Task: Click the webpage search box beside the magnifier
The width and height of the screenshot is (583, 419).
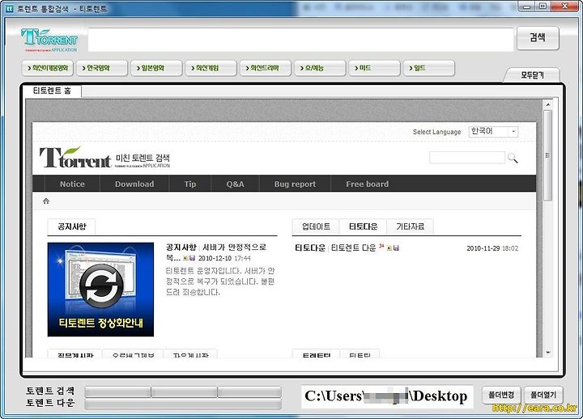Action: [x=467, y=158]
